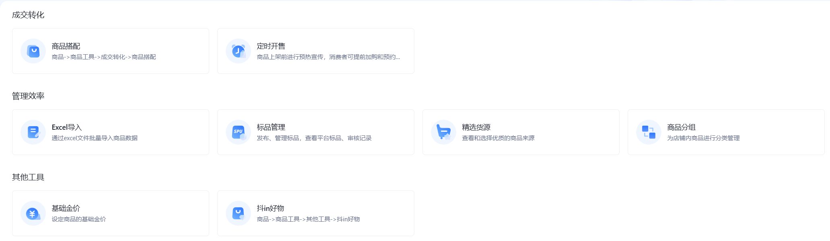Open the 商品搭配 tool title

pyautogui.click(x=66, y=46)
